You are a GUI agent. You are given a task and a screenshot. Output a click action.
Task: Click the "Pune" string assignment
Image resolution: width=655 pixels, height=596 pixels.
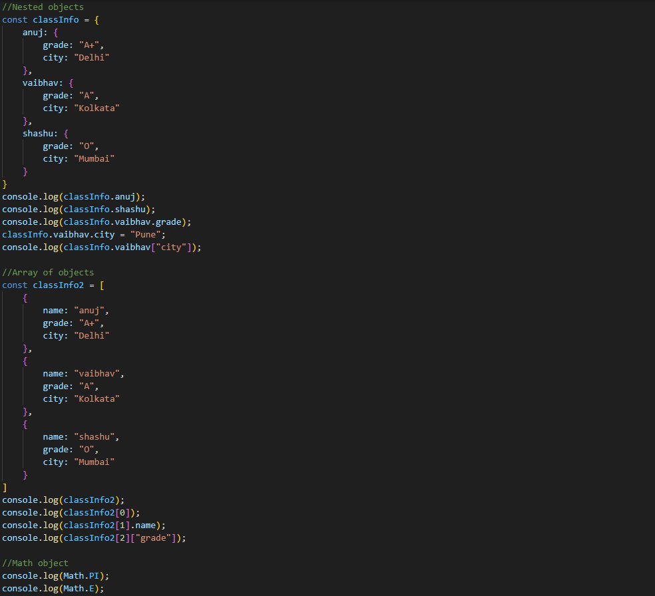tap(146, 234)
